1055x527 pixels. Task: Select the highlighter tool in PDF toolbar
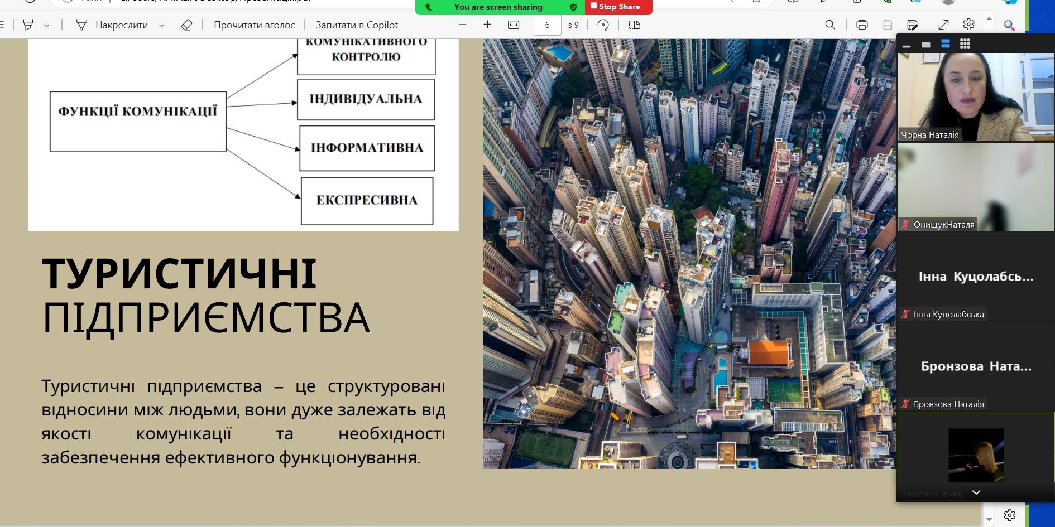(x=28, y=25)
